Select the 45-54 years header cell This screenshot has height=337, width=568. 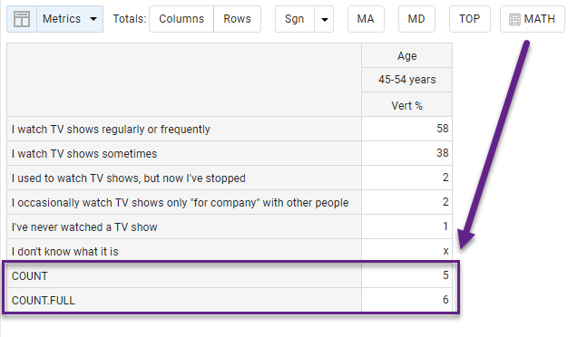(406, 80)
